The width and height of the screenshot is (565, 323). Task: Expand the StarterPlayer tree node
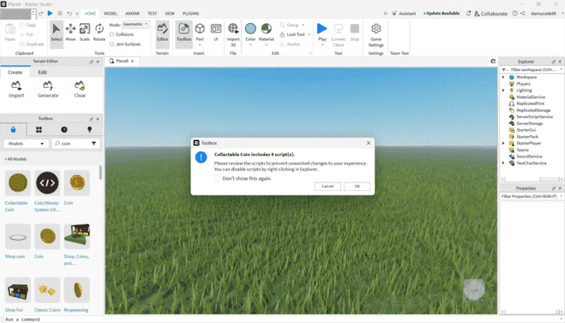(503, 143)
